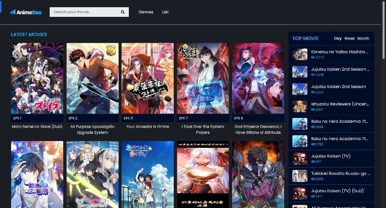Viewport: 386px width, 208px height.
Task: Click All Purpose Apocalyptic Upgrade System title
Action: tap(92, 130)
